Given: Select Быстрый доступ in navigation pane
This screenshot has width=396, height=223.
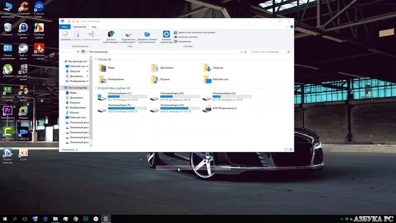Looking at the screenshot, I should [x=75, y=61].
